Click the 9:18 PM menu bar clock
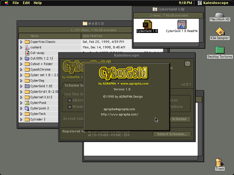This screenshot has height=175, width=234. (185, 3)
